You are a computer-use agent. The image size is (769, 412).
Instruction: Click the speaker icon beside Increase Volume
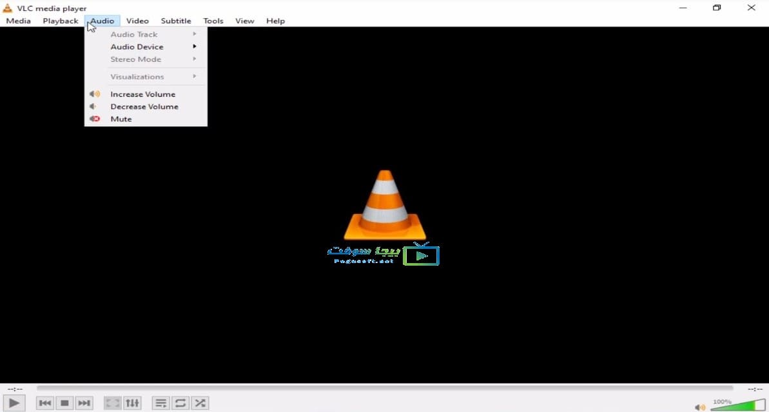[95, 93]
